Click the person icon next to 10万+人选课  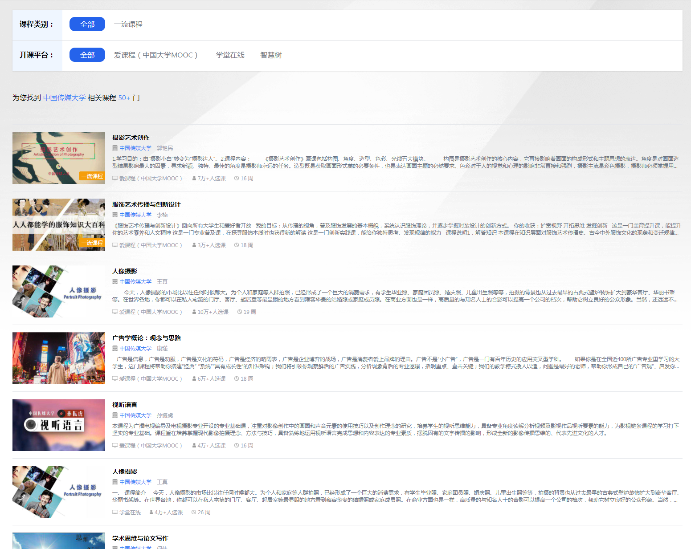pyautogui.click(x=194, y=312)
